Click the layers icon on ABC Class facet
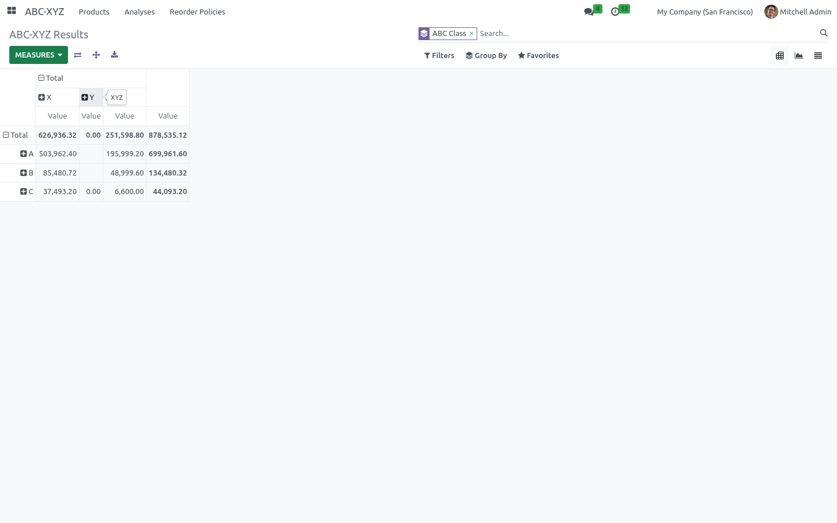Screen dimensions: 837x523 tap(424, 34)
